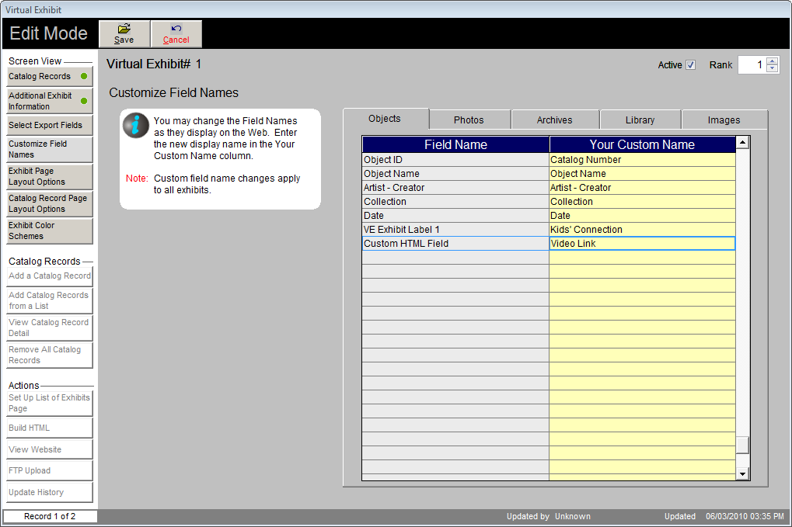792x527 pixels.
Task: Click the Rank number input field
Action: click(x=752, y=64)
